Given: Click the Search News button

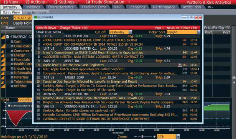Looking at the screenshot, I should [x=47, y=28].
